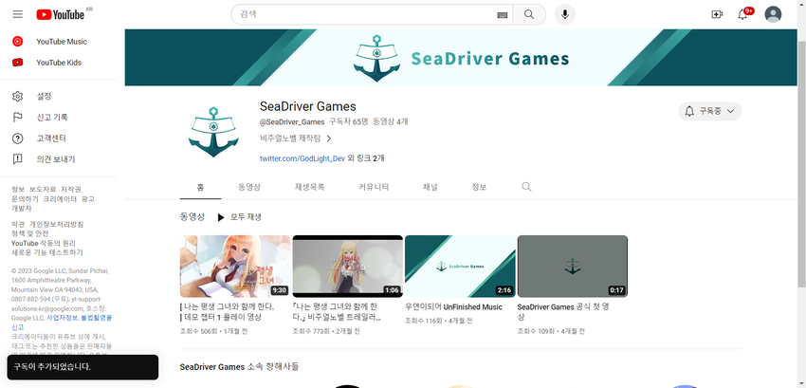
Task: Click the 정책 및 안전 footer link
Action: pyautogui.click(x=30, y=233)
